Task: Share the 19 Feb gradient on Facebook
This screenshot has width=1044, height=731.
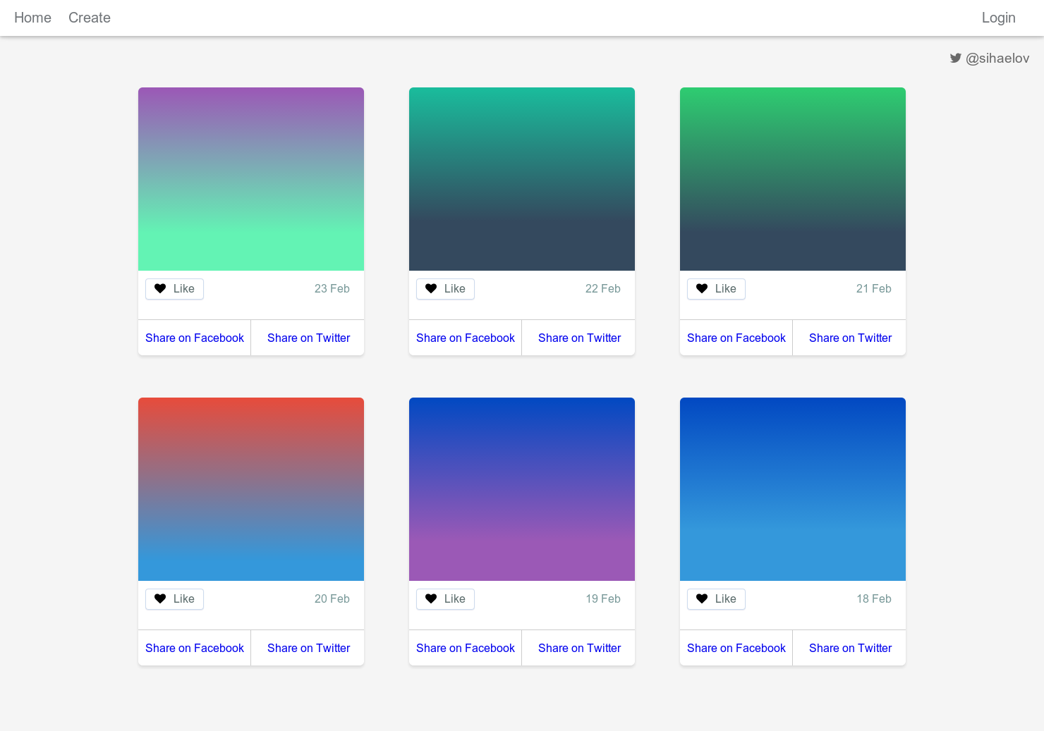Action: click(466, 648)
